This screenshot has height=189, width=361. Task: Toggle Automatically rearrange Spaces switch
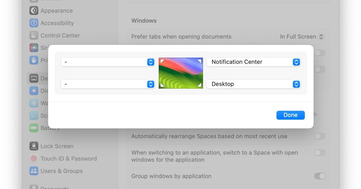click(320, 136)
